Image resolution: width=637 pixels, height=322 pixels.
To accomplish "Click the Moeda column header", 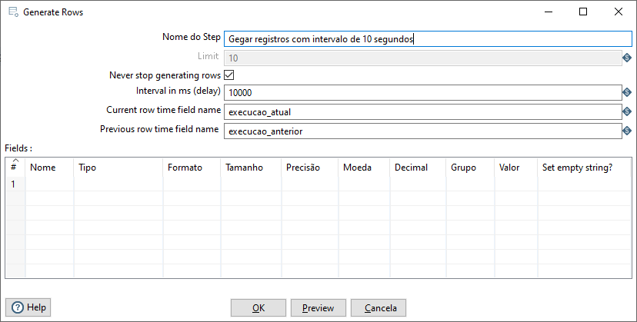I will (x=364, y=167).
